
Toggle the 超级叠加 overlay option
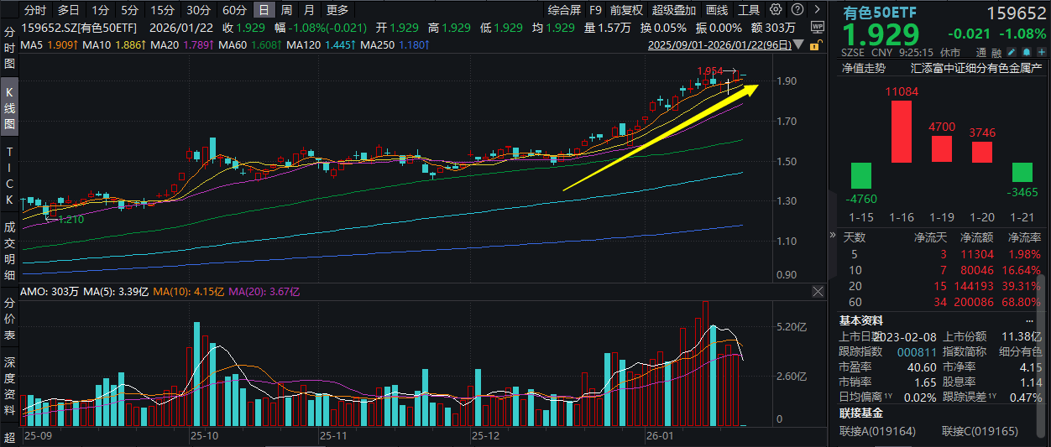coord(674,10)
